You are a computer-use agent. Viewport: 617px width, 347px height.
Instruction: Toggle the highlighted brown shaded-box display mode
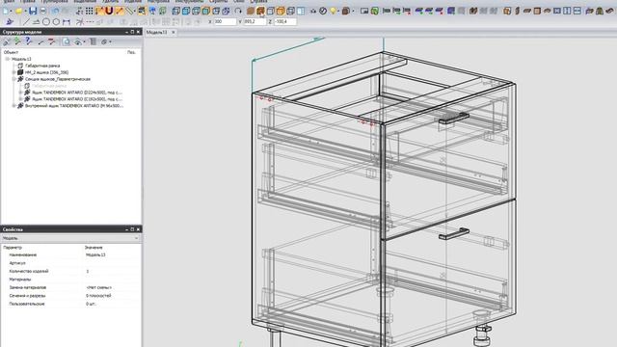[x=260, y=11]
